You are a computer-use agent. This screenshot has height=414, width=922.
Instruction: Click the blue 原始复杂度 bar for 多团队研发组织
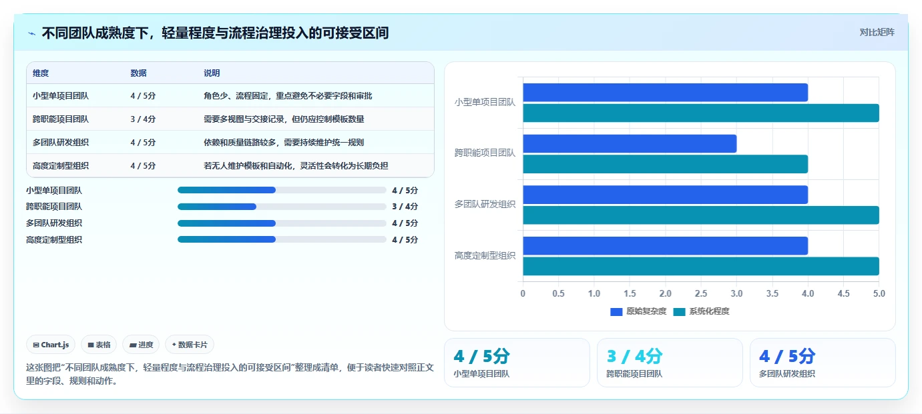tap(665, 195)
